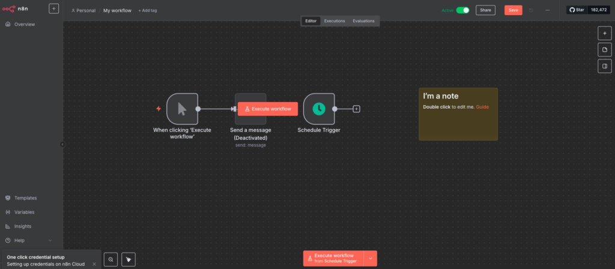Click the manual trigger output connector dot

point(198,109)
